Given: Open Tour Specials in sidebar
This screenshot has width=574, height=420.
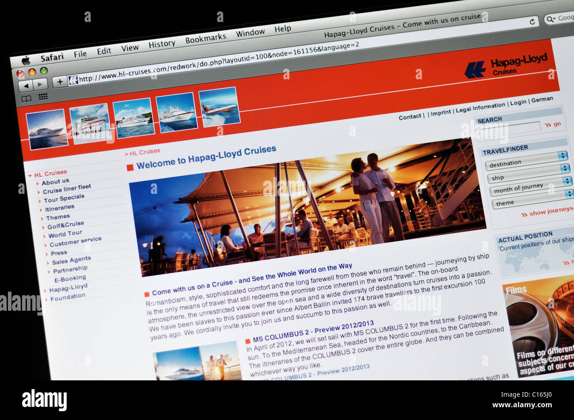Looking at the screenshot, I should click(64, 198).
